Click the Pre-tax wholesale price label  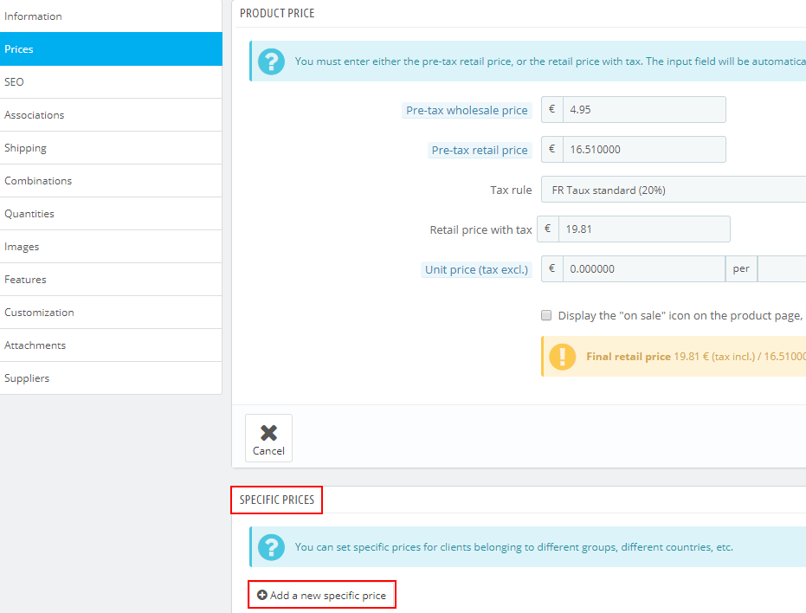pyautogui.click(x=467, y=110)
